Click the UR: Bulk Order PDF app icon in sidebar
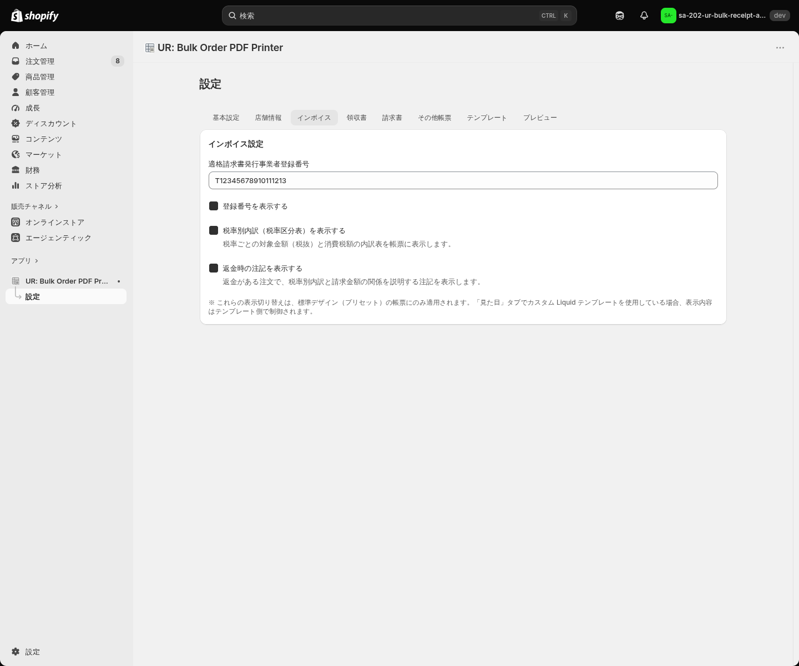The height and width of the screenshot is (666, 799). (16, 281)
